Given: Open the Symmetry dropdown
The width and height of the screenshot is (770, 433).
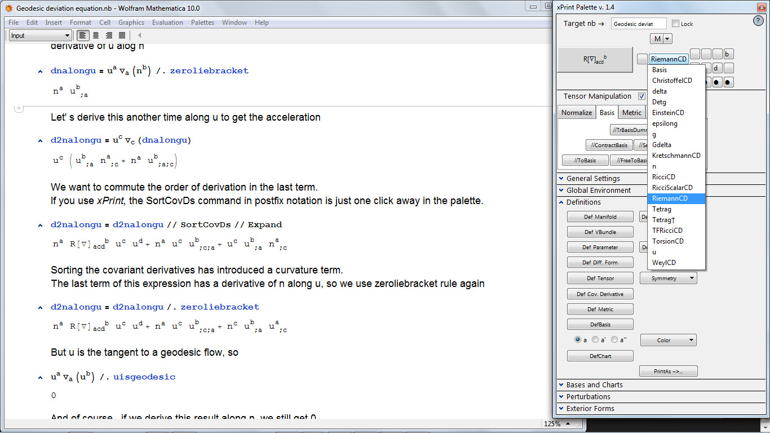Looking at the screenshot, I should point(668,279).
